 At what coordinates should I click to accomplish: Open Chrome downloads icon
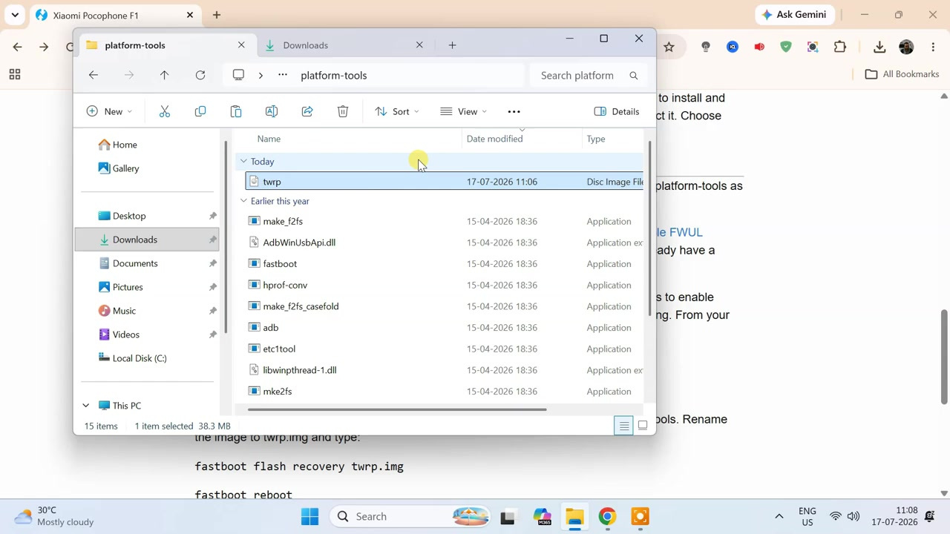[879, 47]
